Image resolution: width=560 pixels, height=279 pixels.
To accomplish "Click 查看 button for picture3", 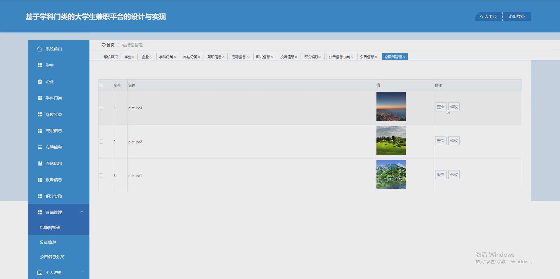I will click(440, 107).
